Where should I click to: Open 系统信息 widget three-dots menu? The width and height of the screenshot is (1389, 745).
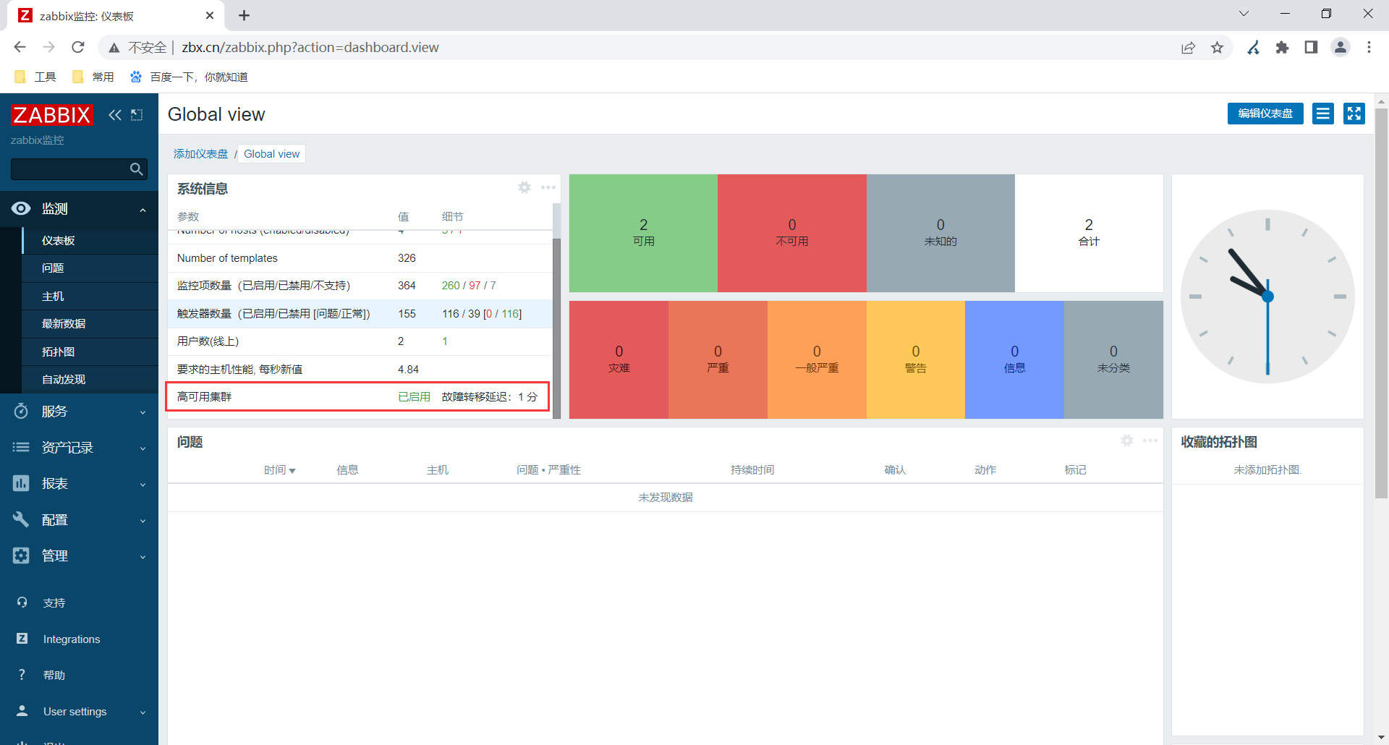point(548,188)
